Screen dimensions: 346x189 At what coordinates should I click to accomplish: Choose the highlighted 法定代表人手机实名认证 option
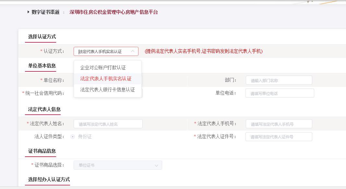[x=106, y=79]
